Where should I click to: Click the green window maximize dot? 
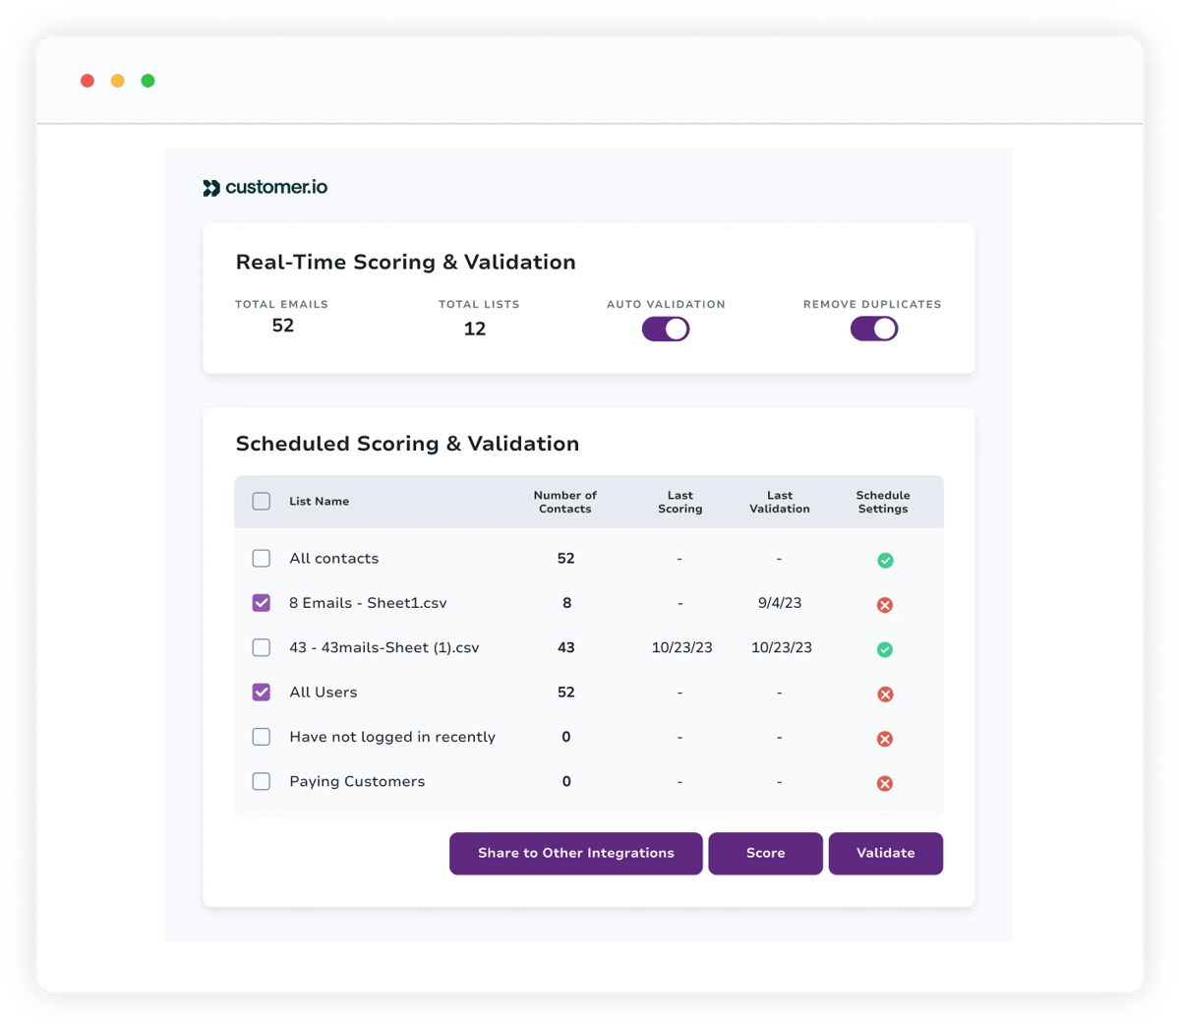(x=147, y=81)
